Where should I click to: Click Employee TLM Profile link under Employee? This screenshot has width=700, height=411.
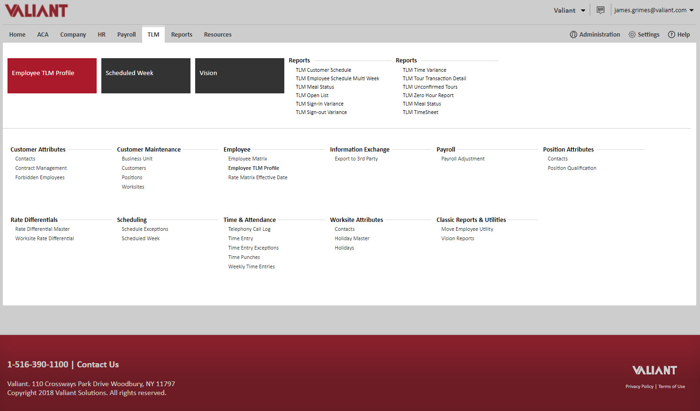coord(254,168)
